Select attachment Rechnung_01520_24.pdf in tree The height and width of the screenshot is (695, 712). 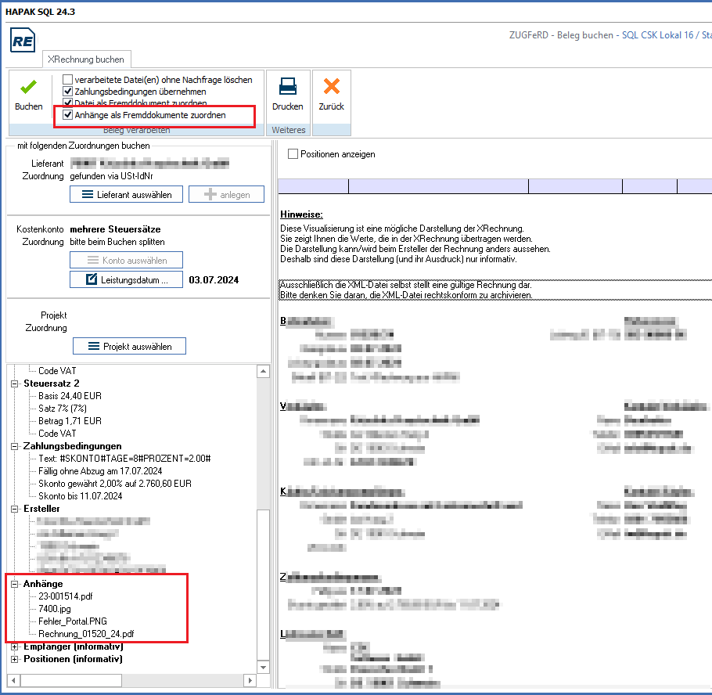pos(80,634)
